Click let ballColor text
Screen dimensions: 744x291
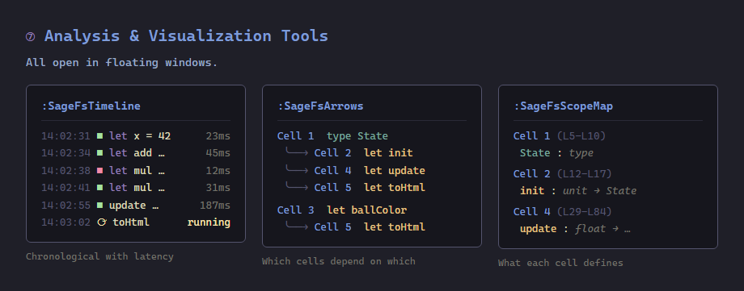coord(367,210)
